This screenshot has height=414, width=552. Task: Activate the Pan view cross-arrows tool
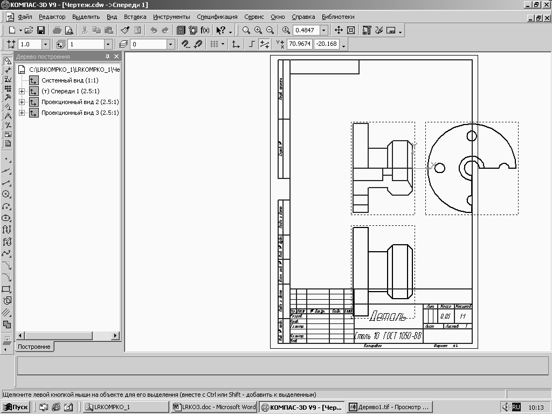339,30
